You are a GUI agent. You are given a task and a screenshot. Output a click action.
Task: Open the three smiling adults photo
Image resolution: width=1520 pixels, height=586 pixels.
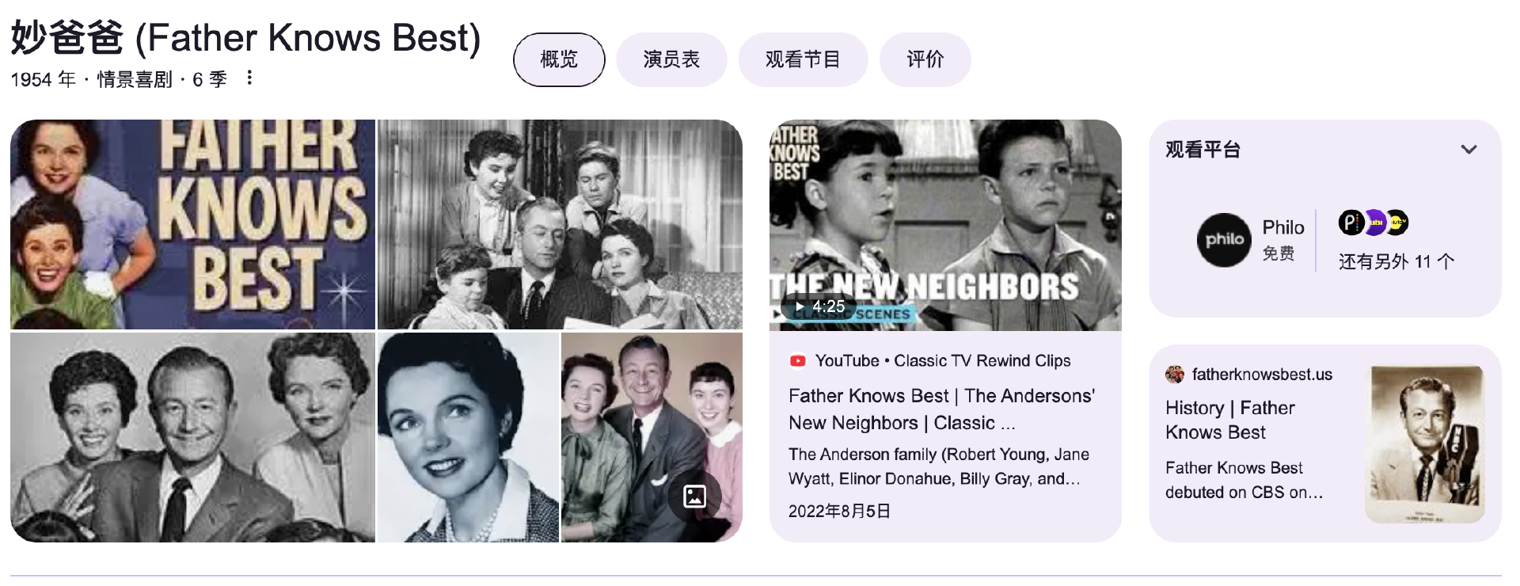click(192, 437)
